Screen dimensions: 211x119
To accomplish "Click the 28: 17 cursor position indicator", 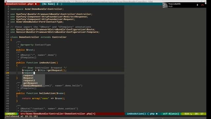I will [x=199, y=114].
